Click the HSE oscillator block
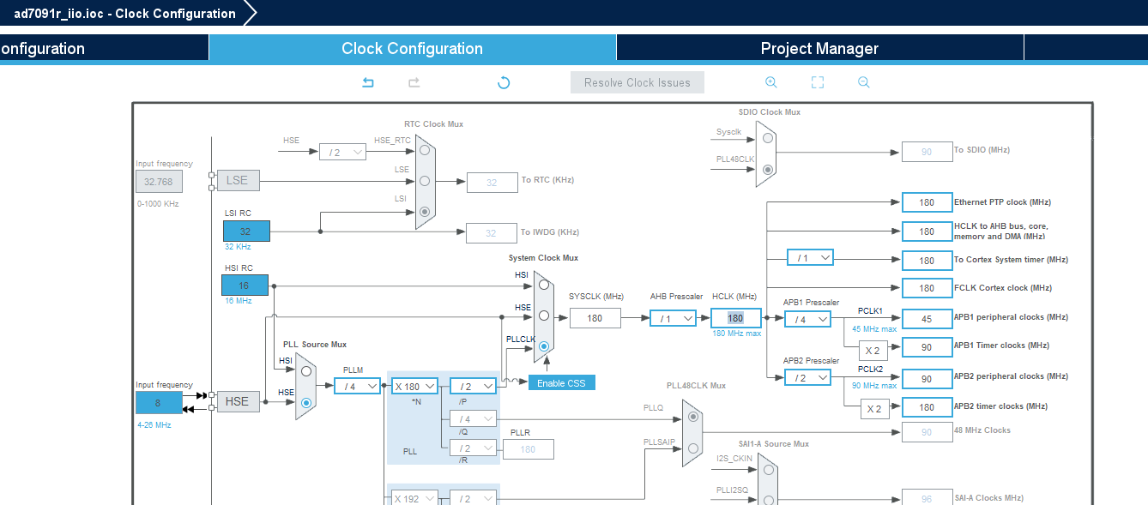The height and width of the screenshot is (505, 1148). click(x=238, y=401)
